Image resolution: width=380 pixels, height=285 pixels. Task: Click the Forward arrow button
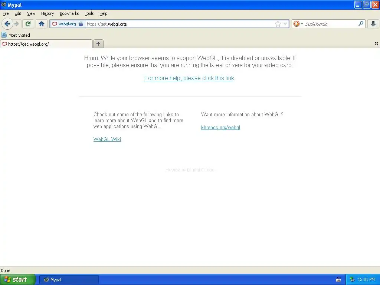pyautogui.click(x=16, y=24)
